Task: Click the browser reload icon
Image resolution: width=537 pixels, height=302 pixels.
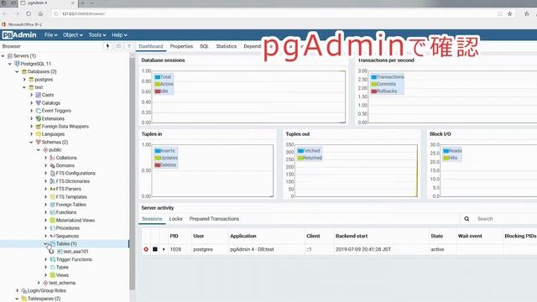Action: pyautogui.click(x=29, y=13)
